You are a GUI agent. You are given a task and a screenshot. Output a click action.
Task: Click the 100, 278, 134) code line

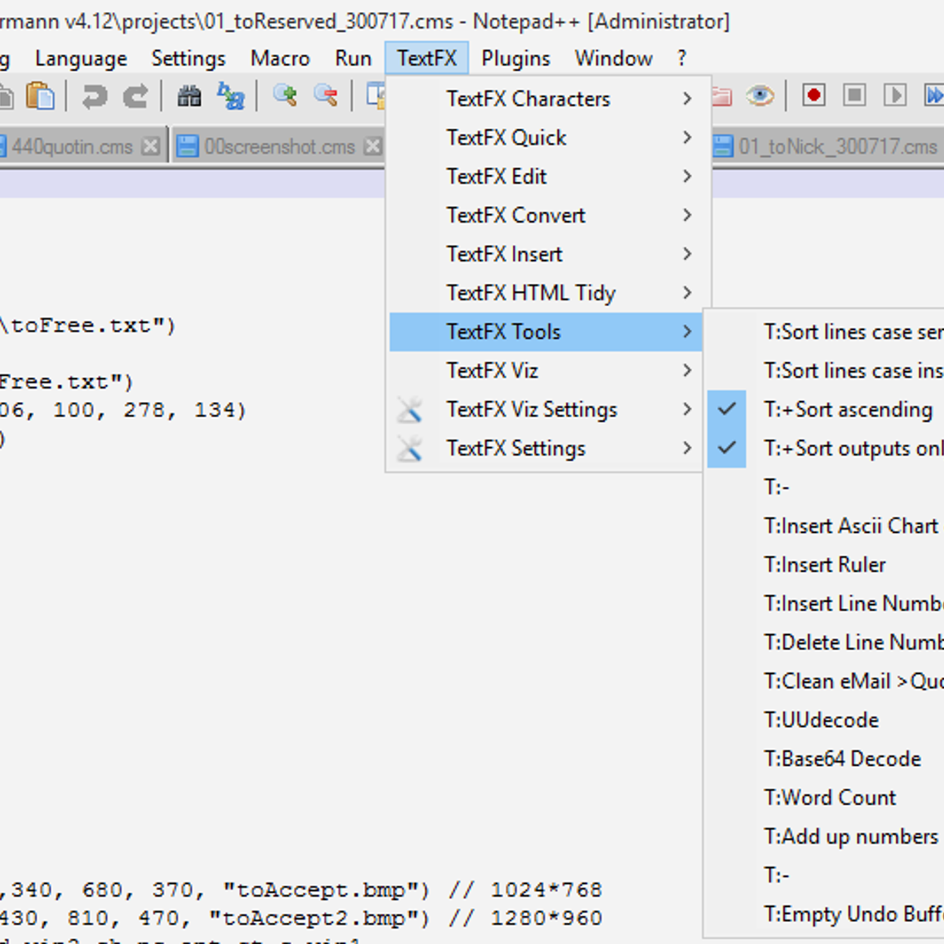tap(123, 410)
